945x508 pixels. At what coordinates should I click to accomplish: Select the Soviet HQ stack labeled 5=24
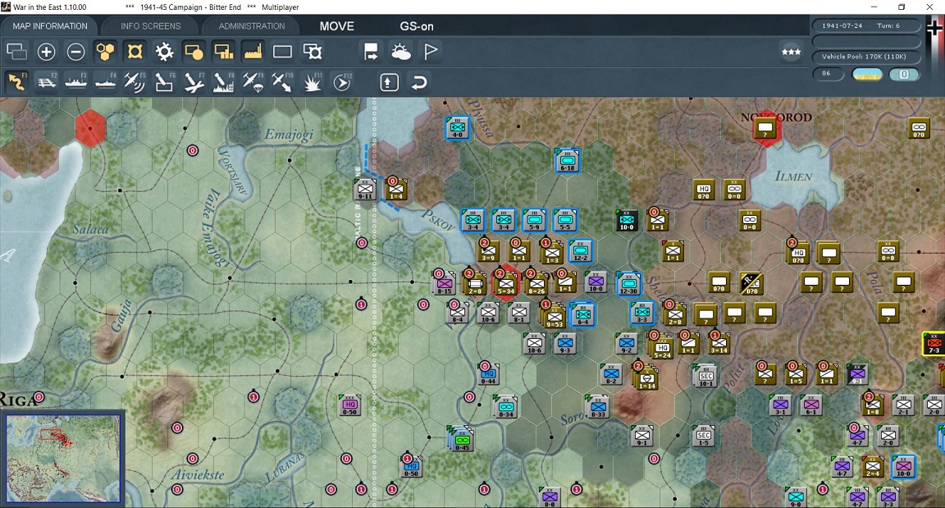(660, 346)
